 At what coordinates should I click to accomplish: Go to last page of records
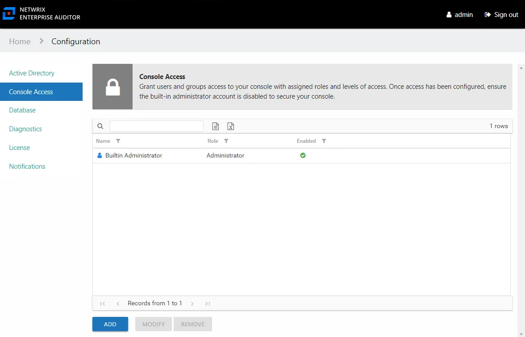pos(208,304)
